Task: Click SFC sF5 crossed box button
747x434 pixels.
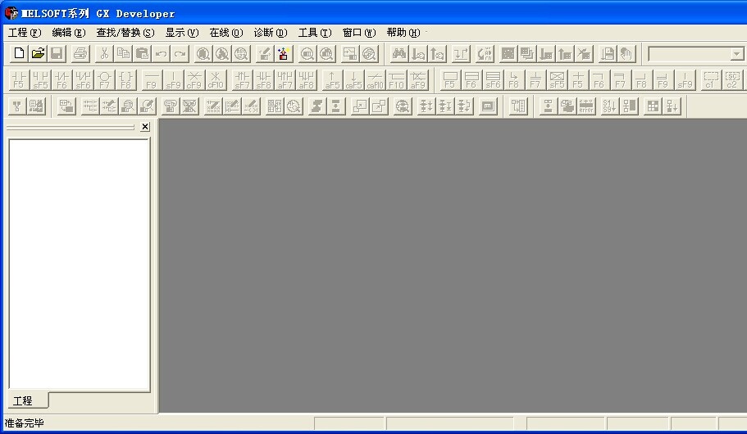Action: tap(557, 79)
